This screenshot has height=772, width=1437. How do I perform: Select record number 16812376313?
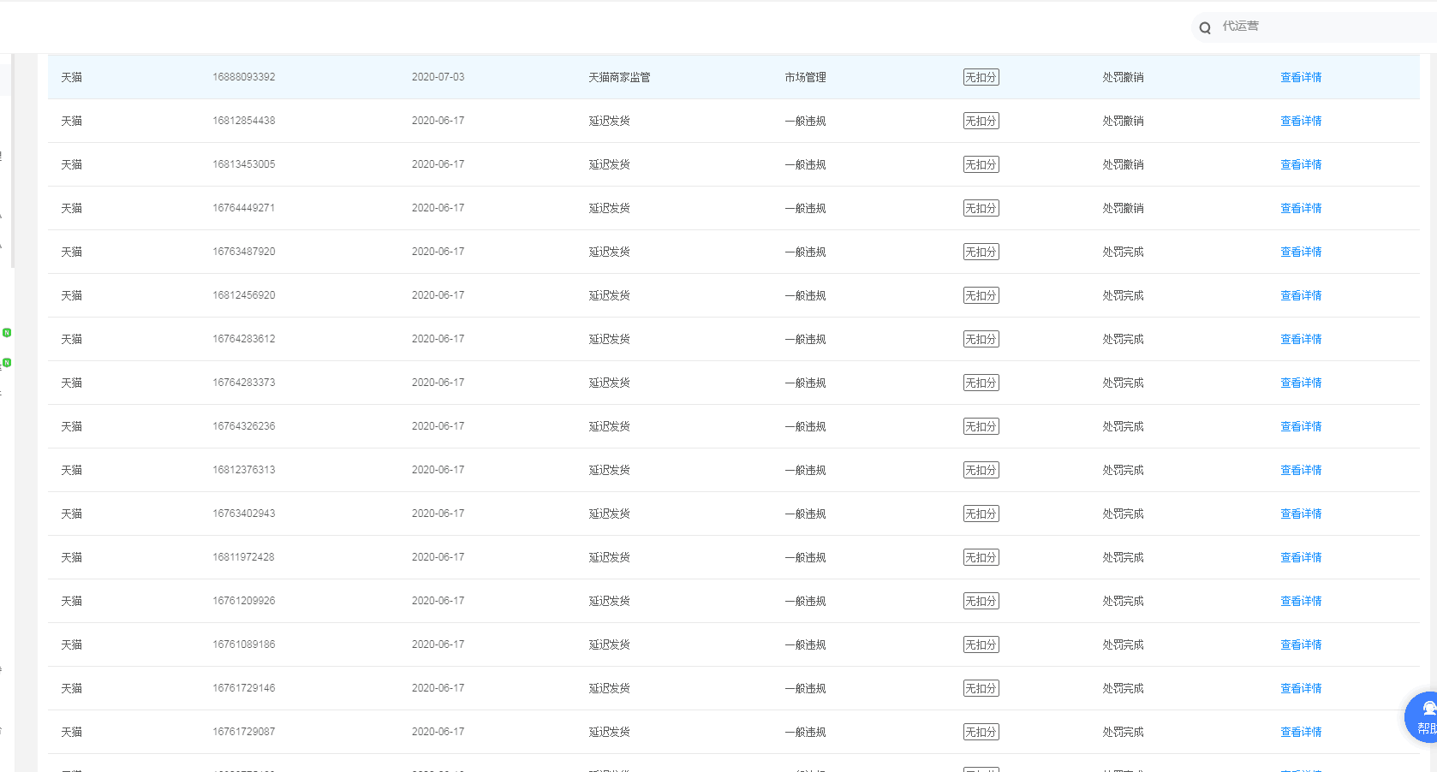click(x=244, y=470)
